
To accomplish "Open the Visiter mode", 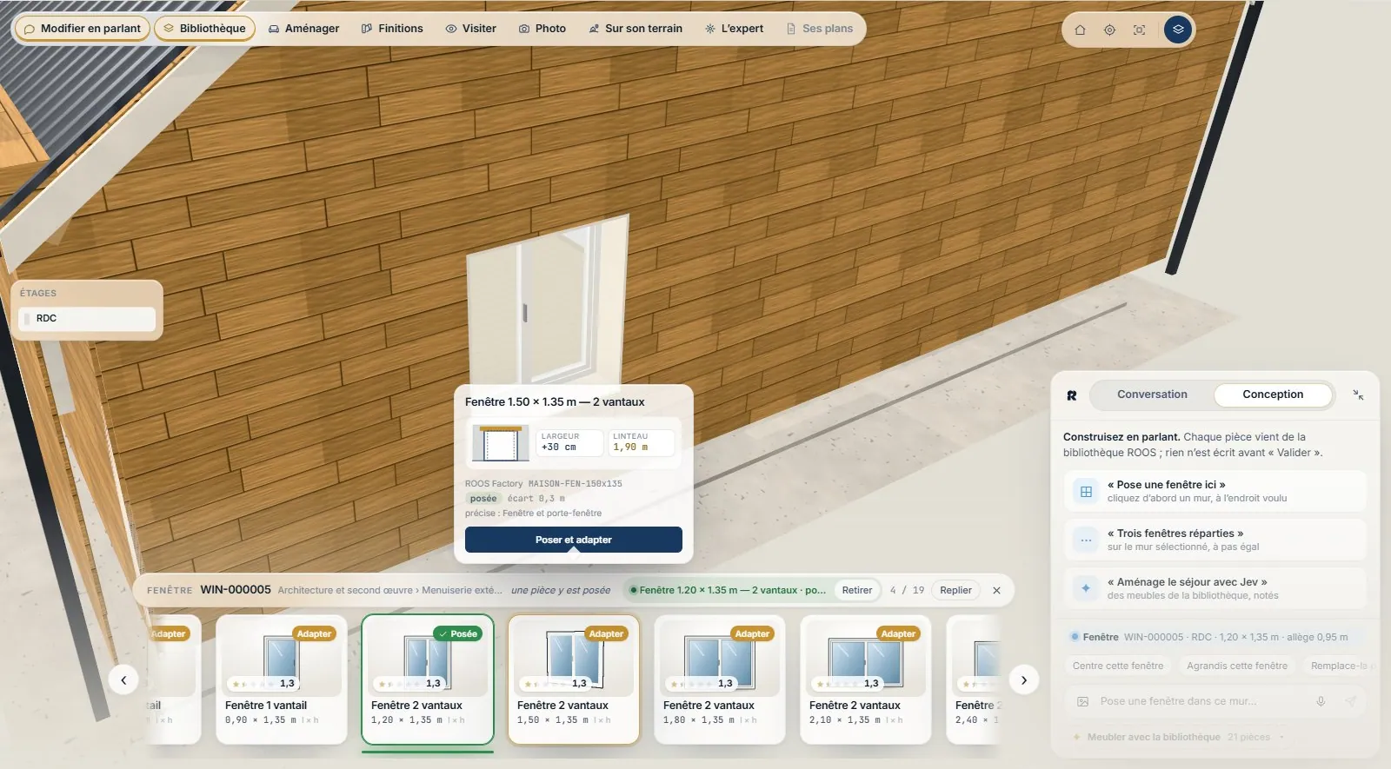I will (x=470, y=29).
